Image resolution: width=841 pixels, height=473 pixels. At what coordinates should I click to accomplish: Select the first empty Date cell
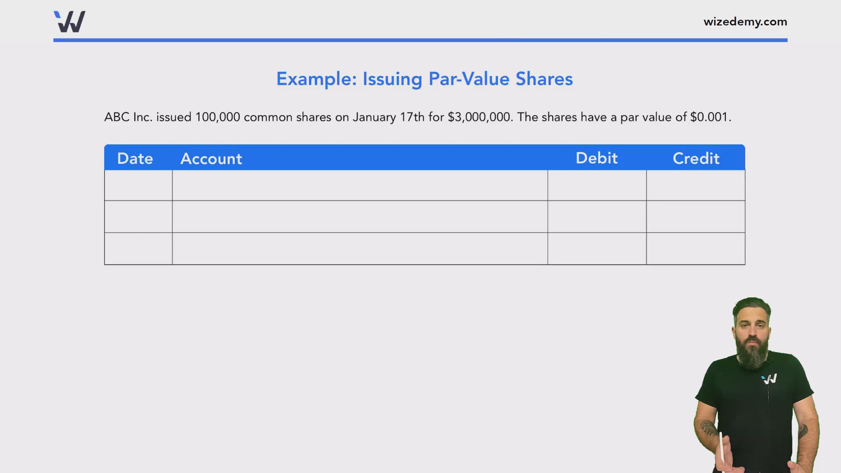tap(138, 185)
